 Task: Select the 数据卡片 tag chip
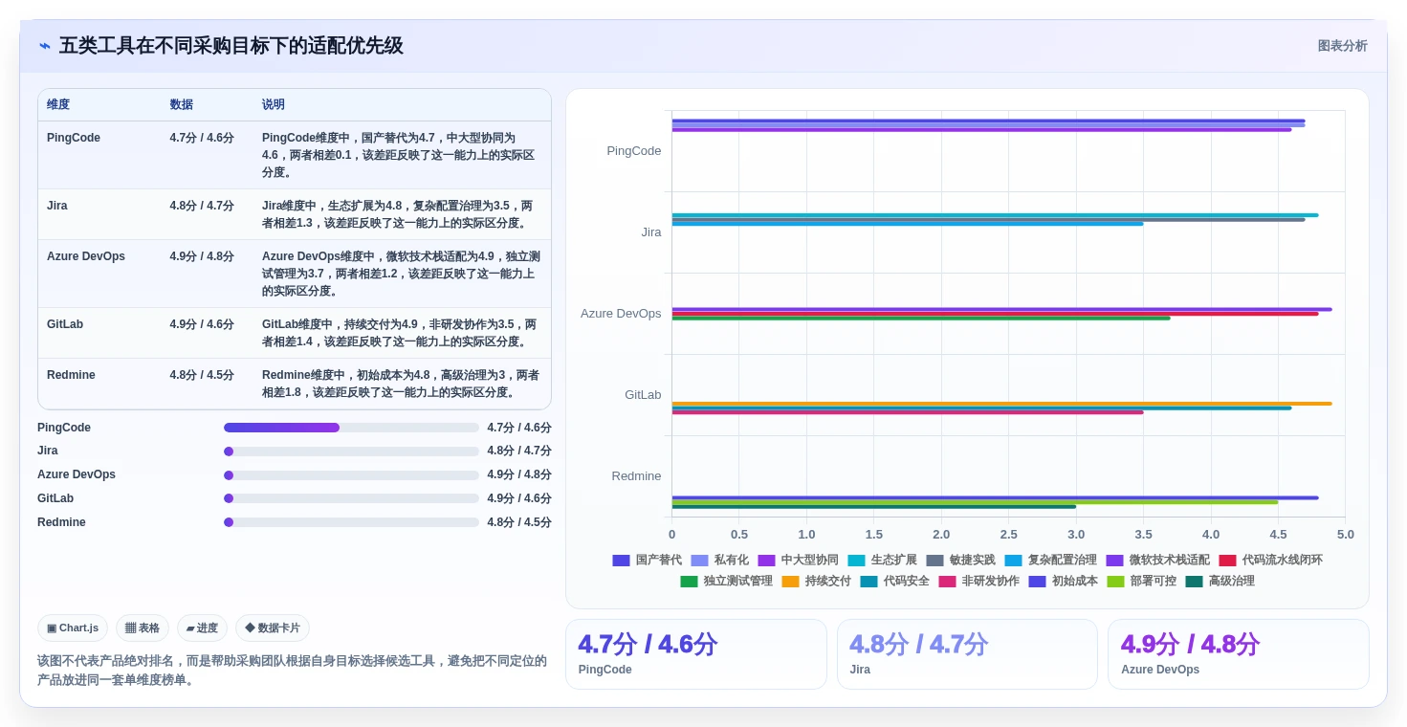coord(273,628)
